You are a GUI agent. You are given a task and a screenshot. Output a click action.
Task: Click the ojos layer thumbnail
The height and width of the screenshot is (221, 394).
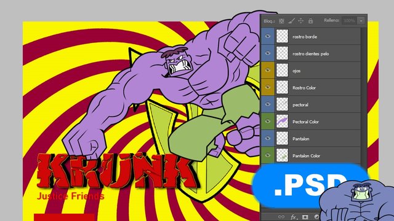click(x=282, y=70)
